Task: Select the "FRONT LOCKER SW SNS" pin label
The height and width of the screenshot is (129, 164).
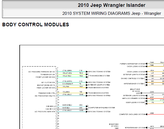Action: tap(45, 77)
